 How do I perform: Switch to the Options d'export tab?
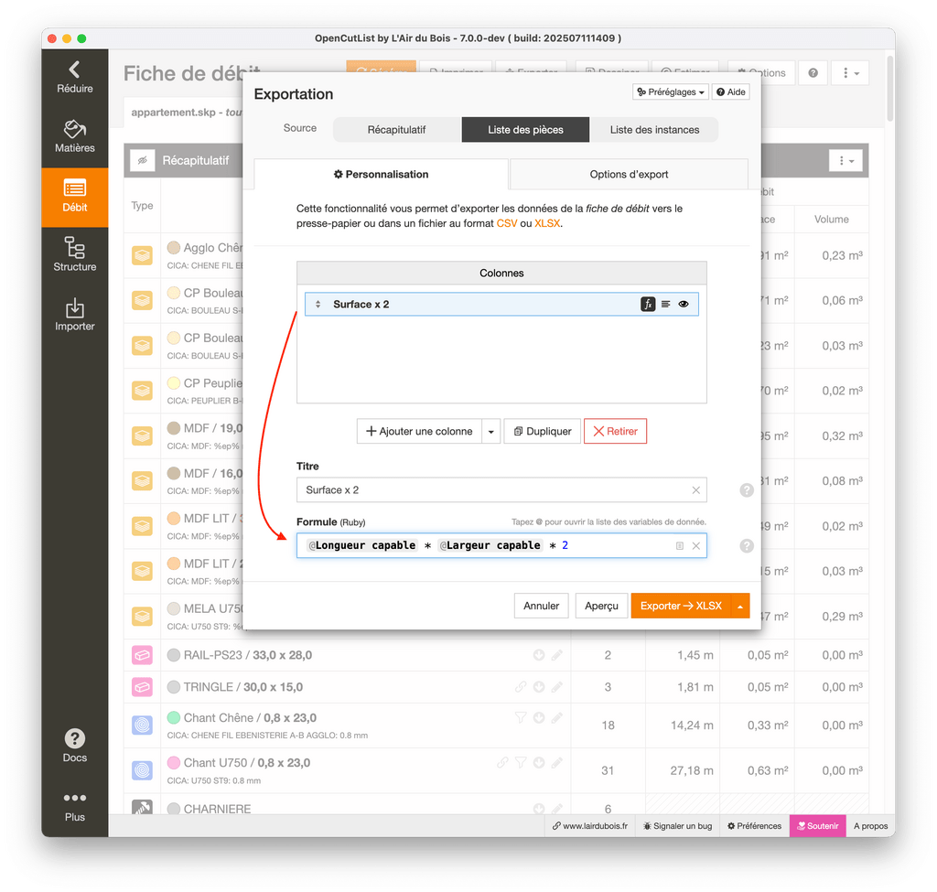click(629, 175)
